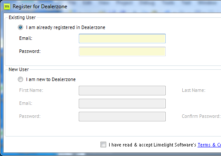Select 'I am already registered in Dealerzone' radio

click(x=20, y=27)
